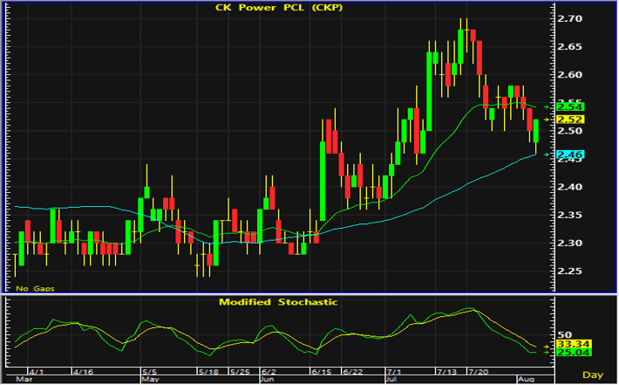Click the No Gaps label
The height and width of the screenshot is (385, 619).
click(x=35, y=289)
